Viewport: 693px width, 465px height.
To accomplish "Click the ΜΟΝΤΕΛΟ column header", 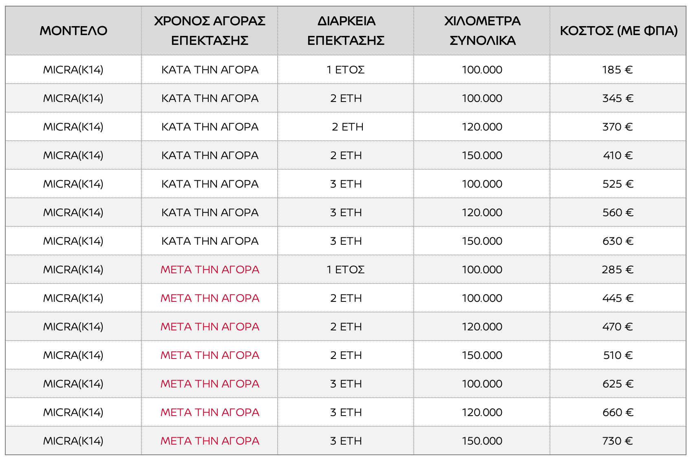I will point(73,31).
